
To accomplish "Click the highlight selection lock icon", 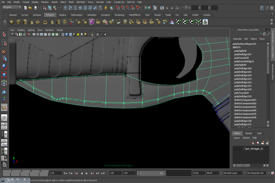I will (x=106, y=8).
